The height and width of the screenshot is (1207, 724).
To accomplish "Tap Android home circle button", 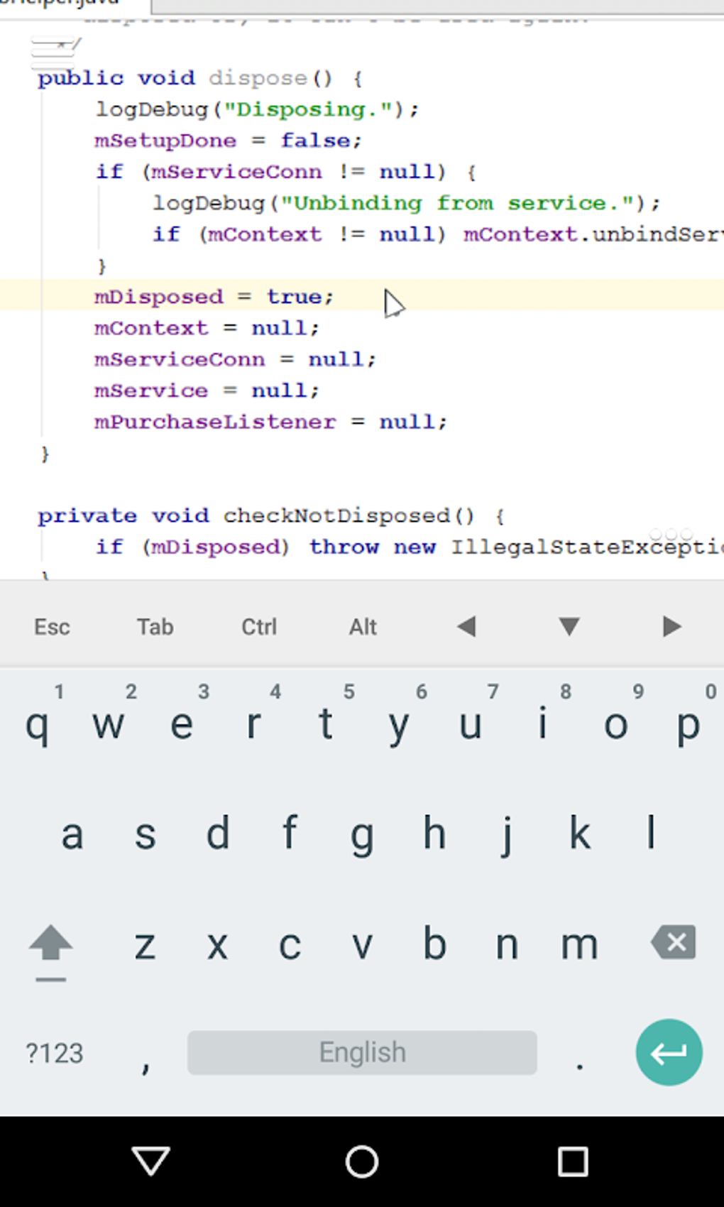I will (x=362, y=1162).
